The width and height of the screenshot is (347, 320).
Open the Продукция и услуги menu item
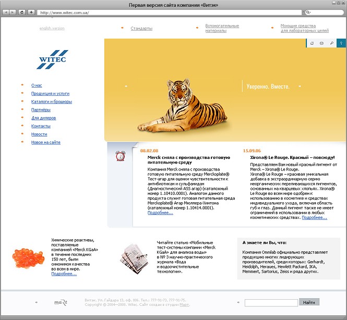50,93
